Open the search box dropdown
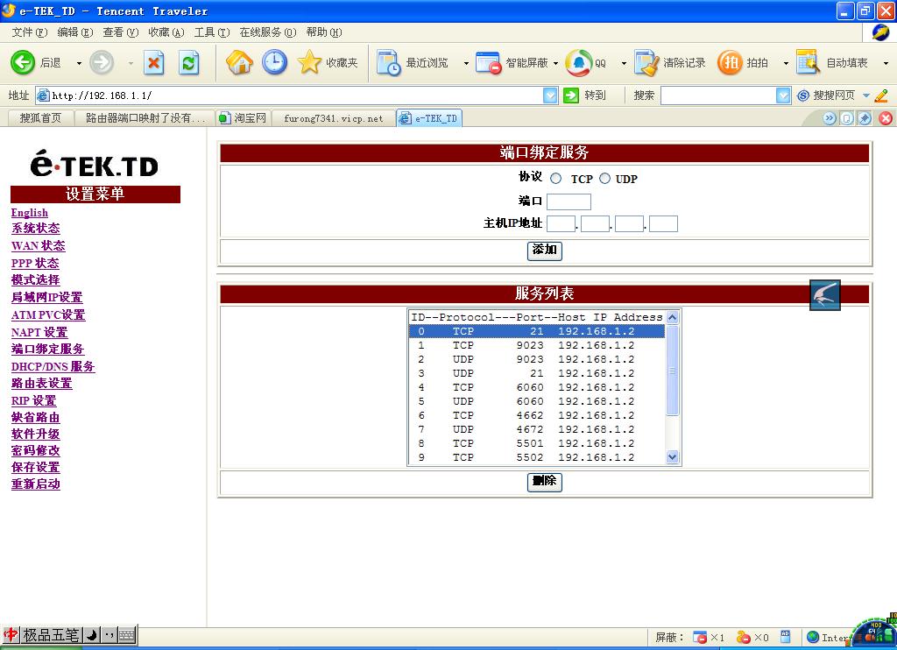 [x=783, y=95]
